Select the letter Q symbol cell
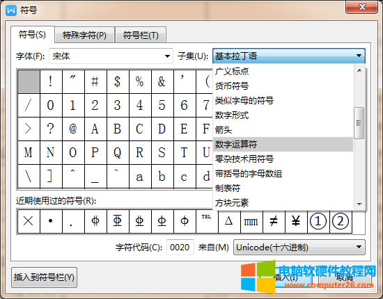Viewport: 383px width, 299px height. pyautogui.click(x=118, y=152)
